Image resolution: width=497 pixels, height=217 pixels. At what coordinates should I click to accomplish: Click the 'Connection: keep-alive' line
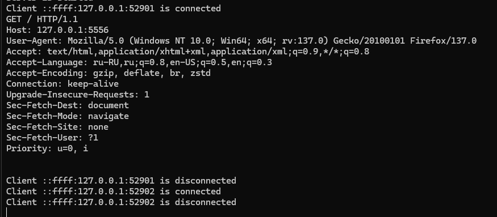[62, 84]
